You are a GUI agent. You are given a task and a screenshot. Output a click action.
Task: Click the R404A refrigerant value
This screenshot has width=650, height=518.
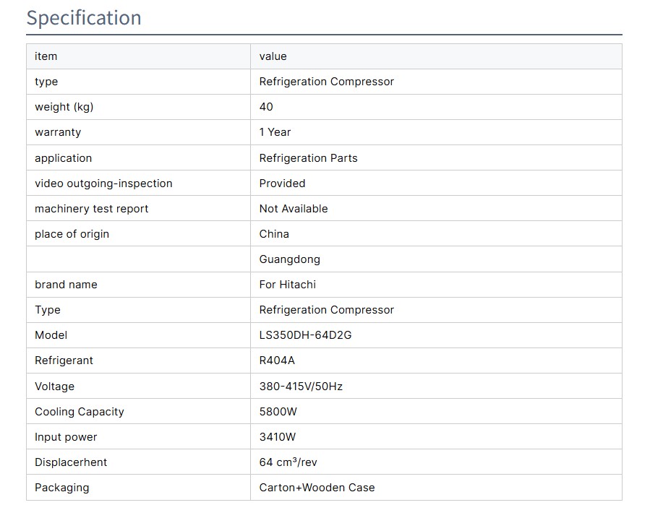[278, 361]
